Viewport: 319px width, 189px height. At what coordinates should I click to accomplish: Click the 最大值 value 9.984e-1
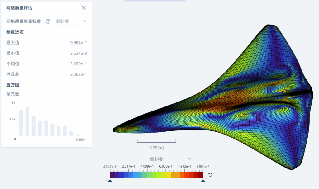(79, 43)
